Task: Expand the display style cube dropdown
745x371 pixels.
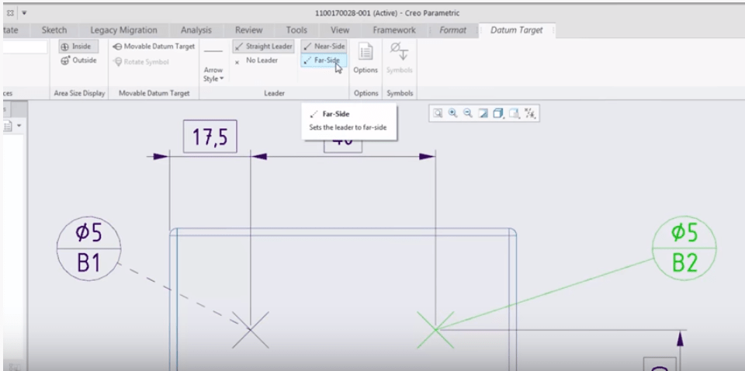Action: pyautogui.click(x=499, y=113)
